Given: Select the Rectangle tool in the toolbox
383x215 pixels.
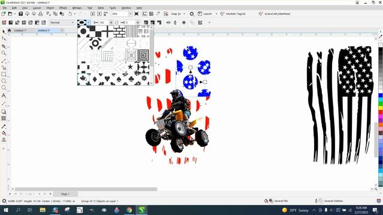Looking at the screenshot, I should point(4,74).
